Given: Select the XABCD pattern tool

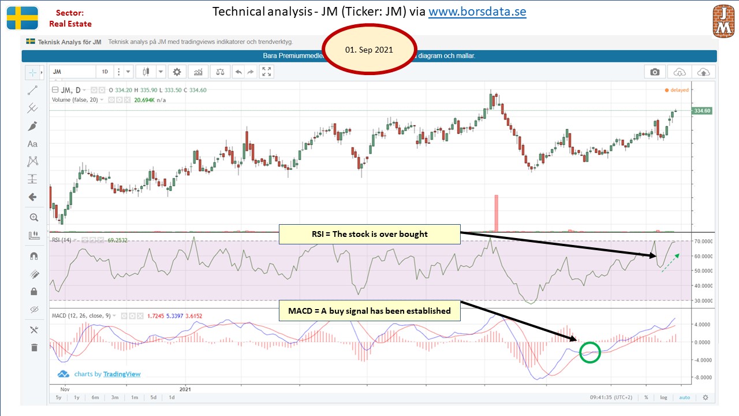Looking at the screenshot, I should (x=33, y=161).
